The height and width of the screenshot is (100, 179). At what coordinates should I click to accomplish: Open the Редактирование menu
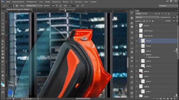(x=18, y=2)
